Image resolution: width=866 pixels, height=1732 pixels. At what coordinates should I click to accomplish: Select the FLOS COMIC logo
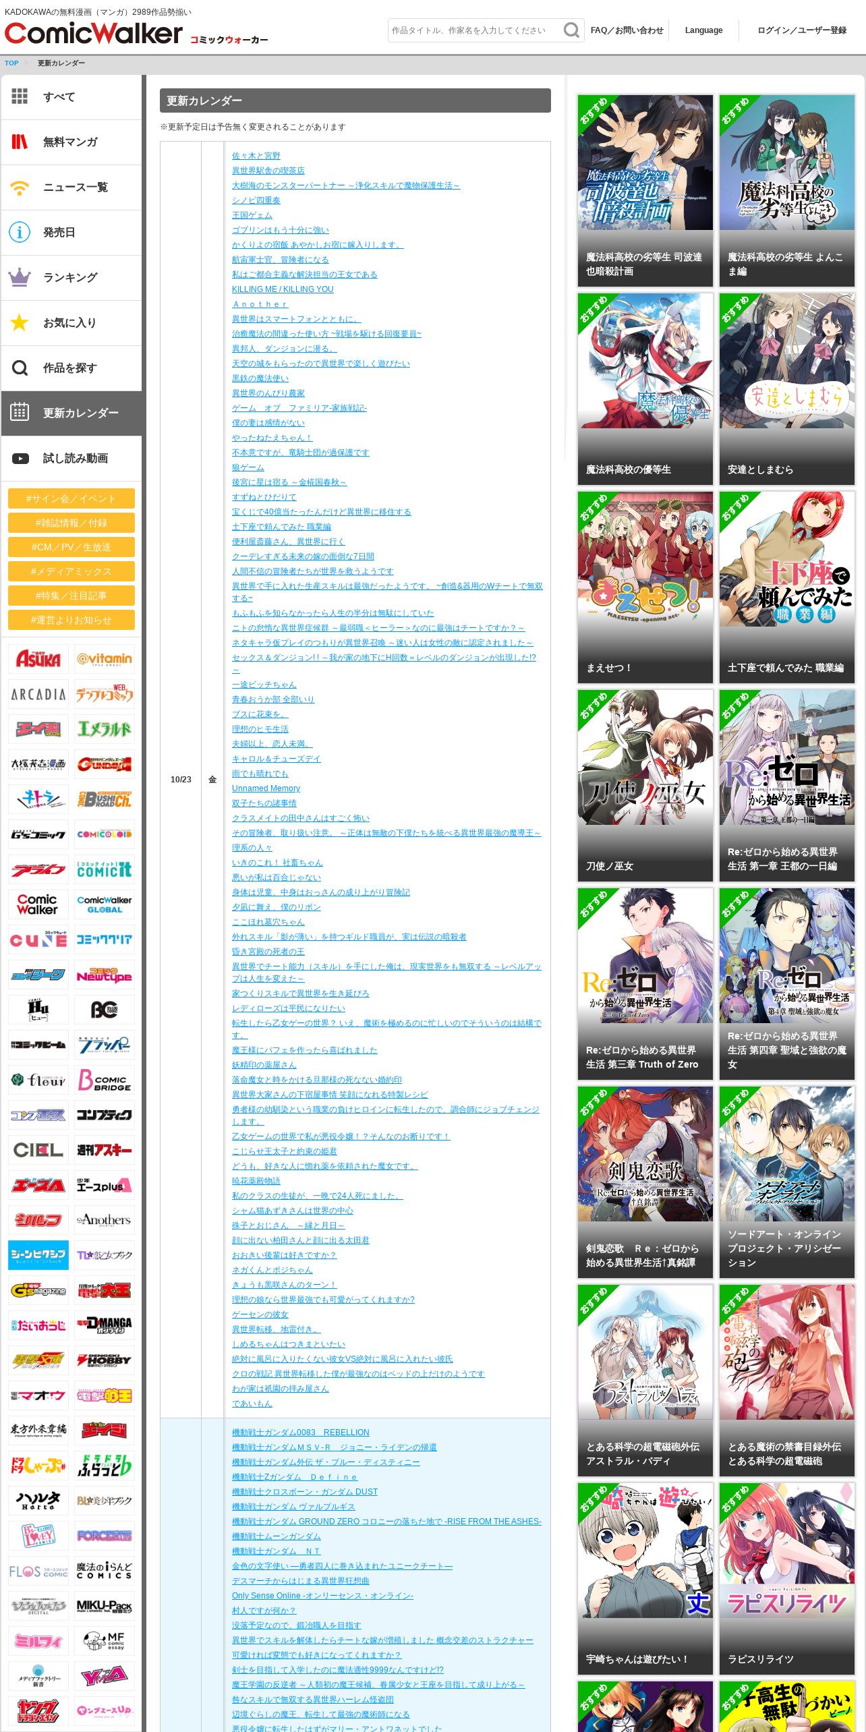(38, 1571)
